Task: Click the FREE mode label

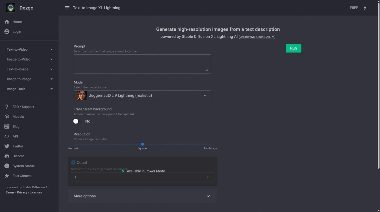Action: (x=354, y=8)
